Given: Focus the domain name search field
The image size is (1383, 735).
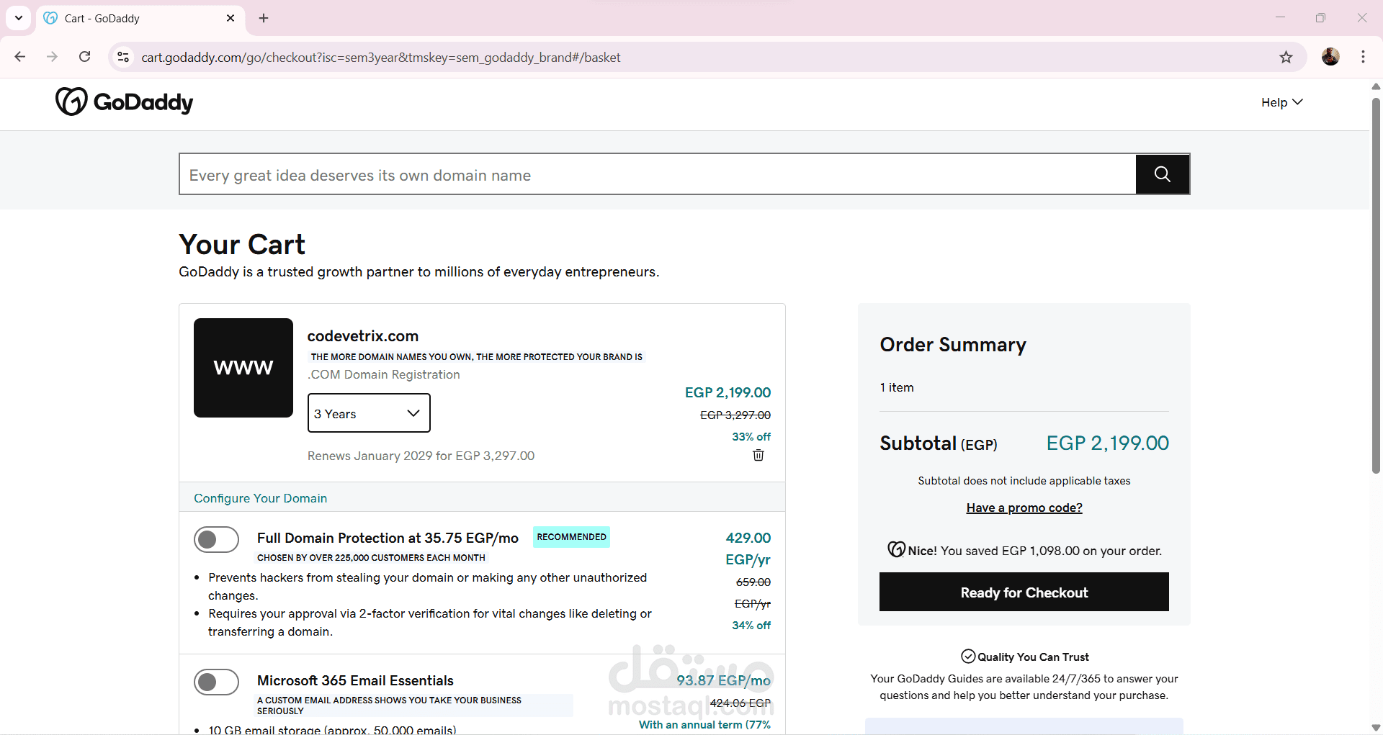Looking at the screenshot, I should tap(657, 174).
